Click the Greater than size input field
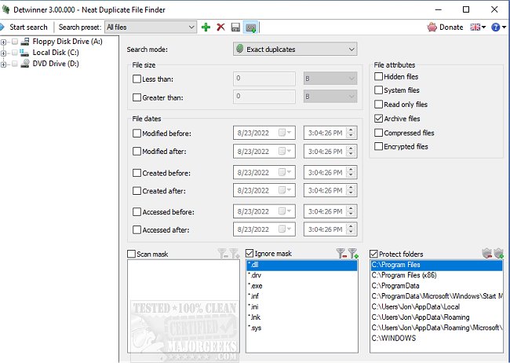This screenshot has height=363, width=510. tap(264, 97)
